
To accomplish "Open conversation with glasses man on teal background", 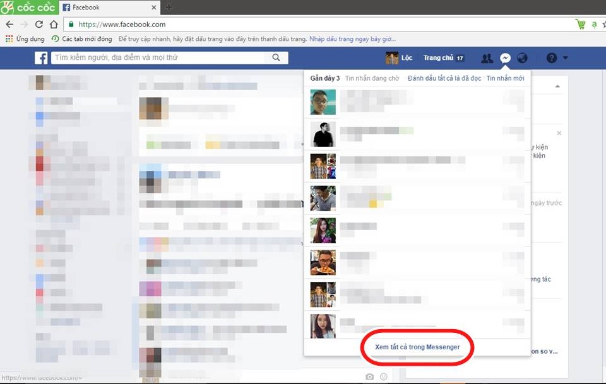I will click(417, 102).
